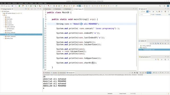Click the editor vertical scrollbar
Viewport: 170px width, 95px height.
point(136,40)
